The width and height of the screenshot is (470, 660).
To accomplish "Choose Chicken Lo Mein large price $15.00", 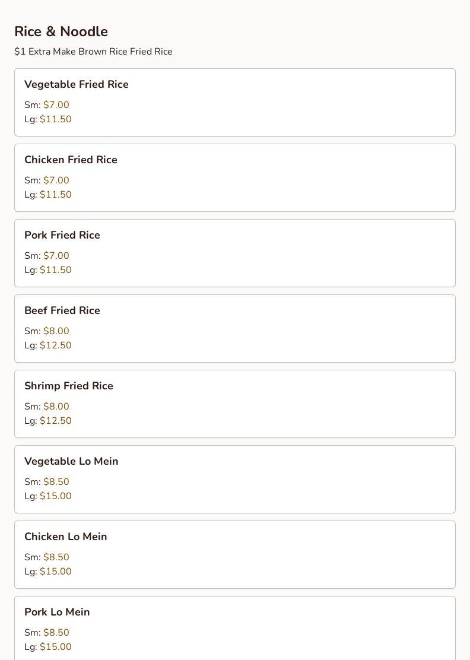I will [x=55, y=572].
